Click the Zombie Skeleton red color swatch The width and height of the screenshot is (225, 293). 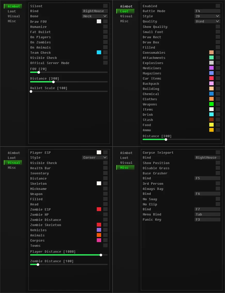tap(99, 225)
